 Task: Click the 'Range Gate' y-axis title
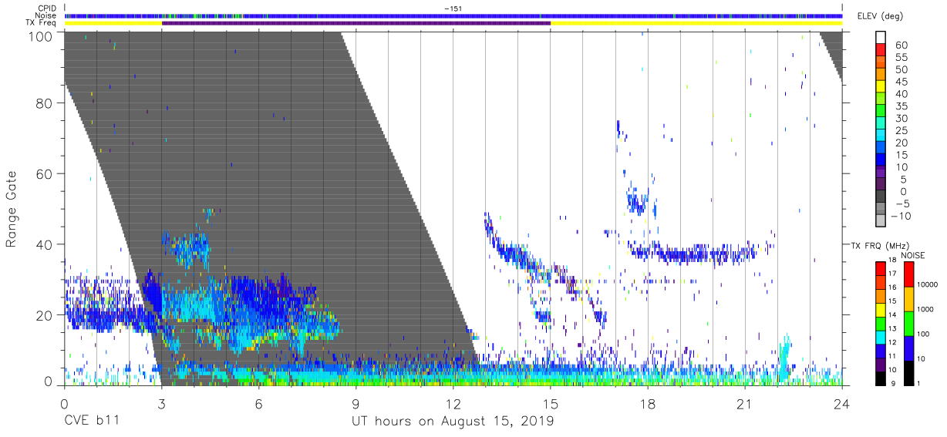[12, 208]
